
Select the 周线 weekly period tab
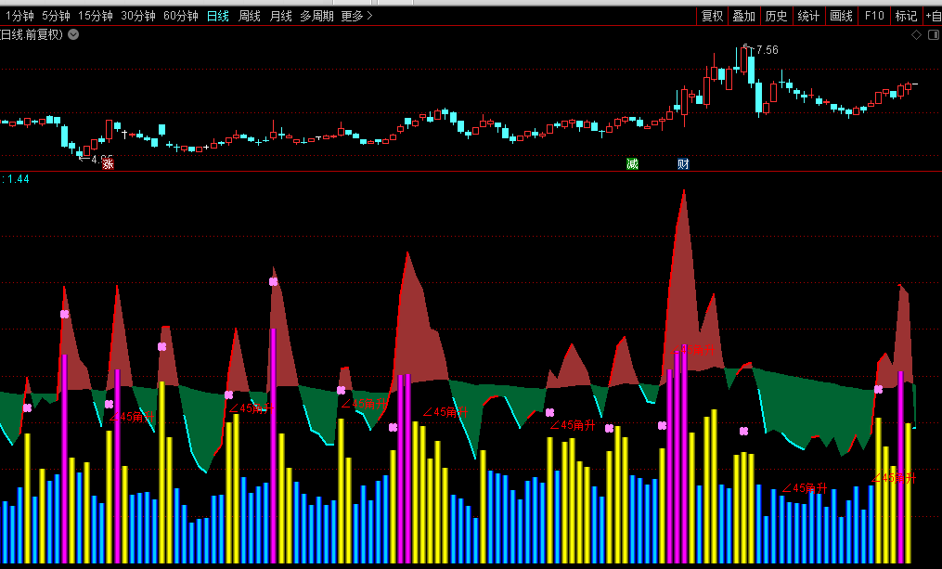249,16
